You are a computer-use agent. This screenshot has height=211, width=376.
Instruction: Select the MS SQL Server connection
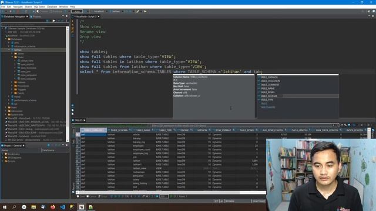click(34, 139)
